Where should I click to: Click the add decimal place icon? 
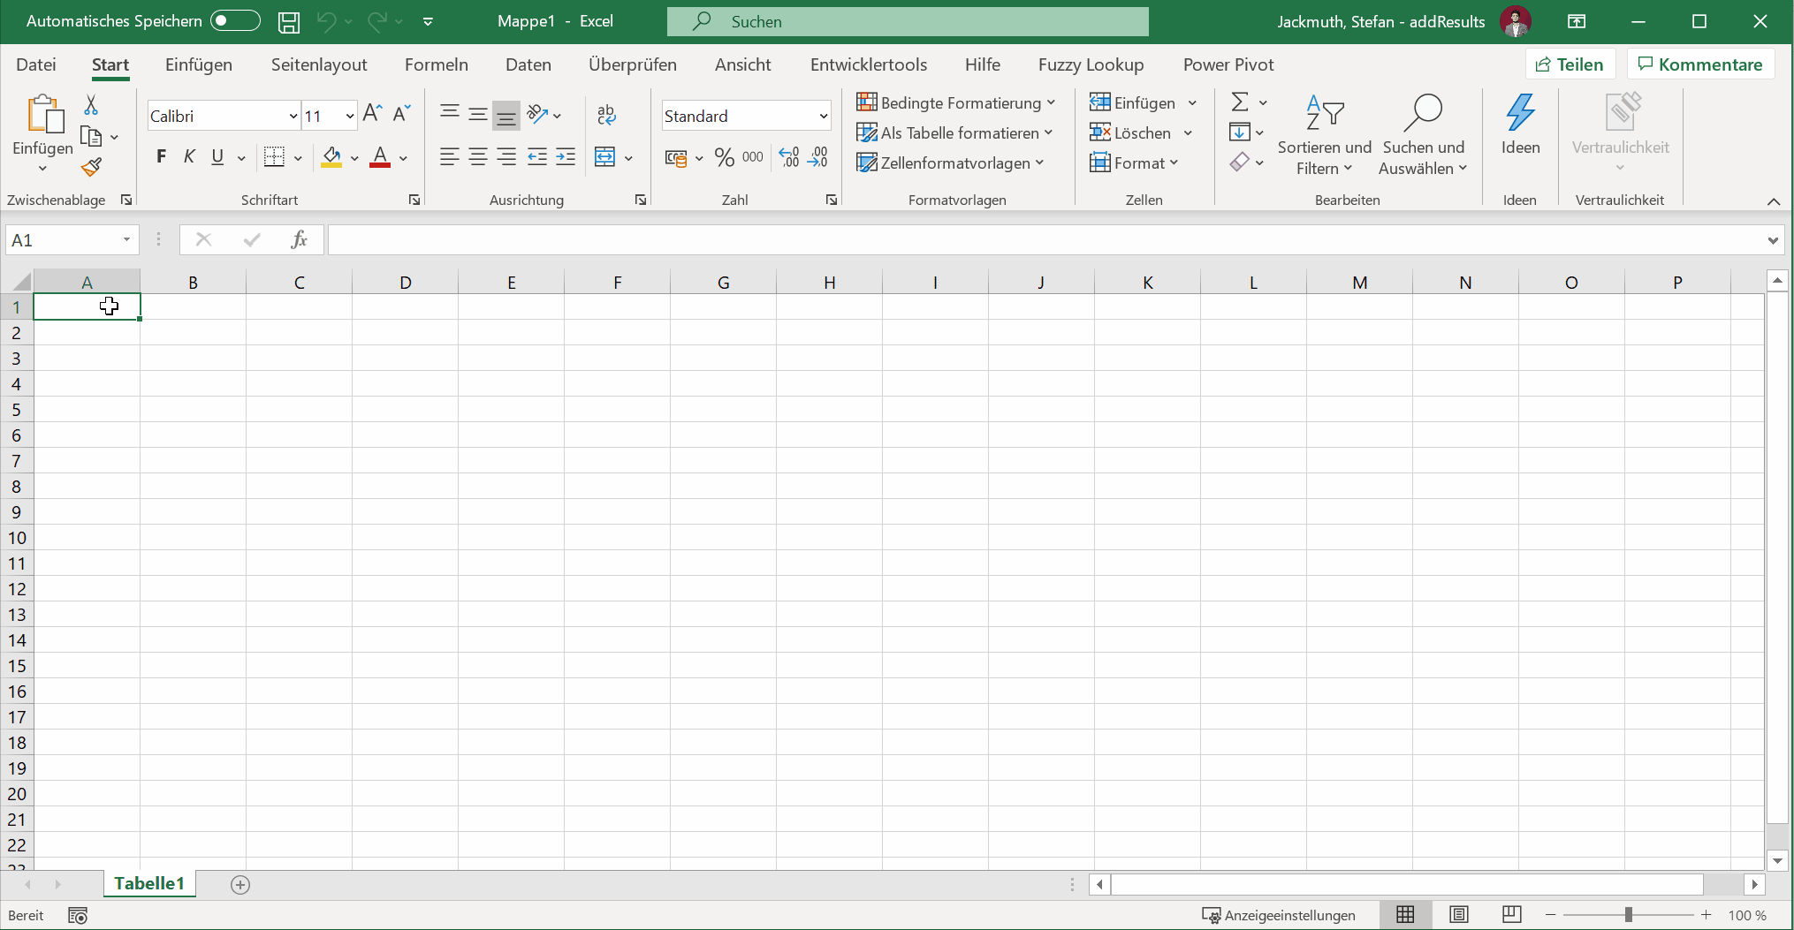tap(789, 157)
